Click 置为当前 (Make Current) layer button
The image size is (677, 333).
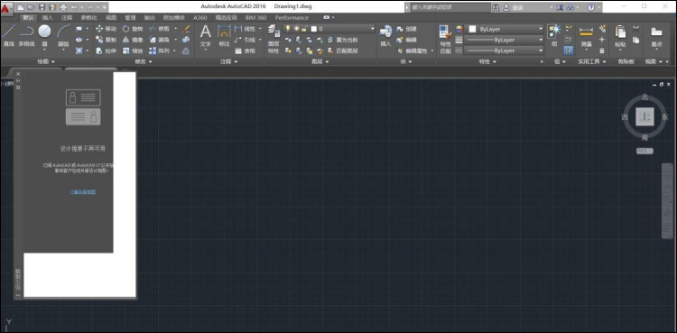pyautogui.click(x=343, y=40)
